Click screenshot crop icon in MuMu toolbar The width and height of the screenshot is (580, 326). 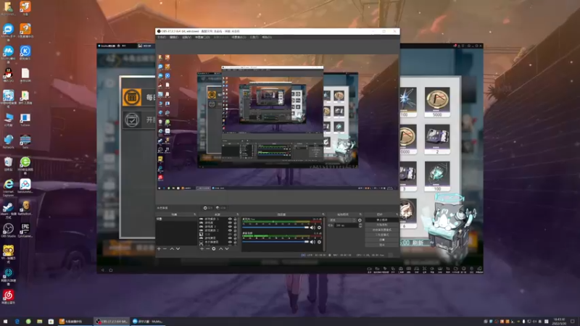pos(448,269)
